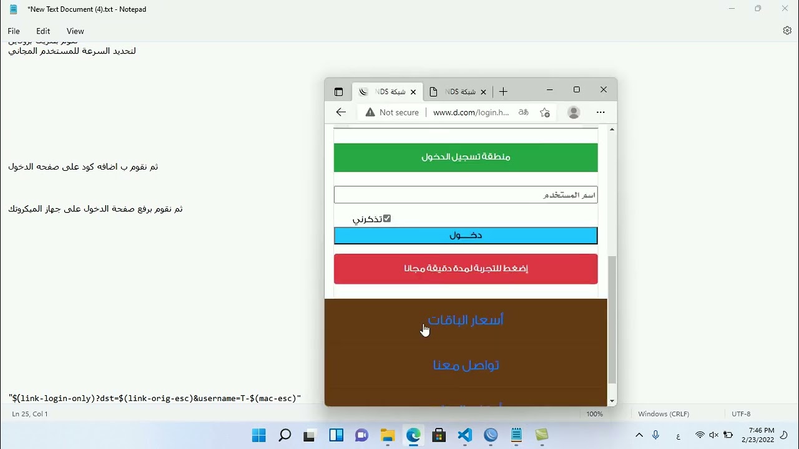Click the browser page vertical scrollbar thumb

[612, 319]
